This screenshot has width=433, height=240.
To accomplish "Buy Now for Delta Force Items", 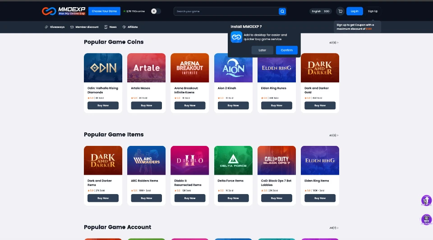I will (233, 198).
